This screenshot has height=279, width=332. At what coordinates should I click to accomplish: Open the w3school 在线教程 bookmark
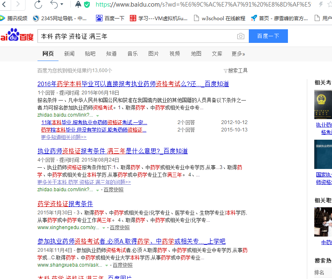pyautogui.click(x=220, y=19)
